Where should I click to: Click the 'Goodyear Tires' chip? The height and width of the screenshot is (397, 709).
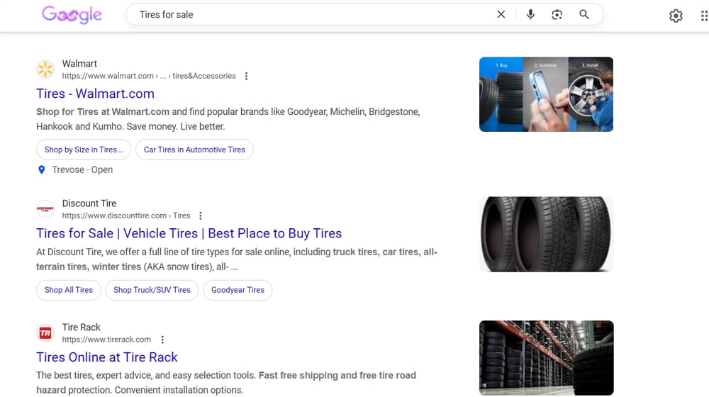point(238,290)
